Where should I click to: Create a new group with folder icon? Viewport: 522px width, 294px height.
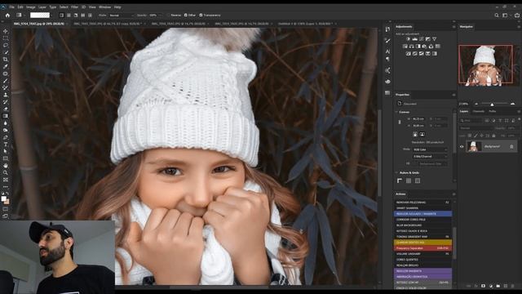point(498,286)
